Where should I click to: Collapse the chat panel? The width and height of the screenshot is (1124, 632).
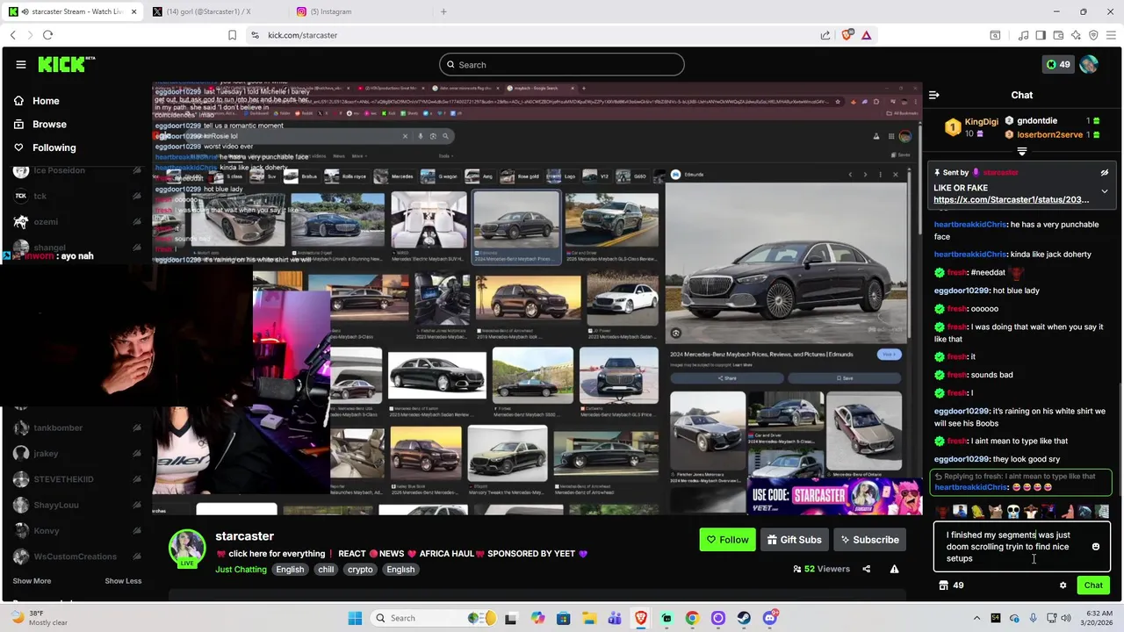[x=934, y=95]
